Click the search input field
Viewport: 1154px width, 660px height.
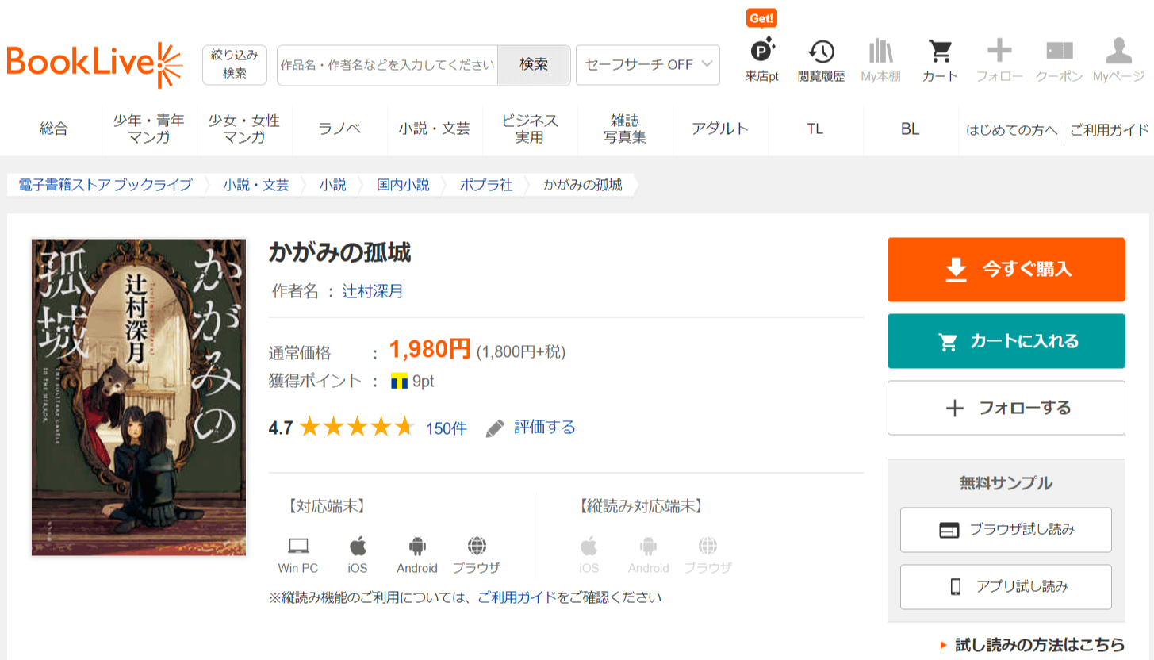click(x=387, y=65)
